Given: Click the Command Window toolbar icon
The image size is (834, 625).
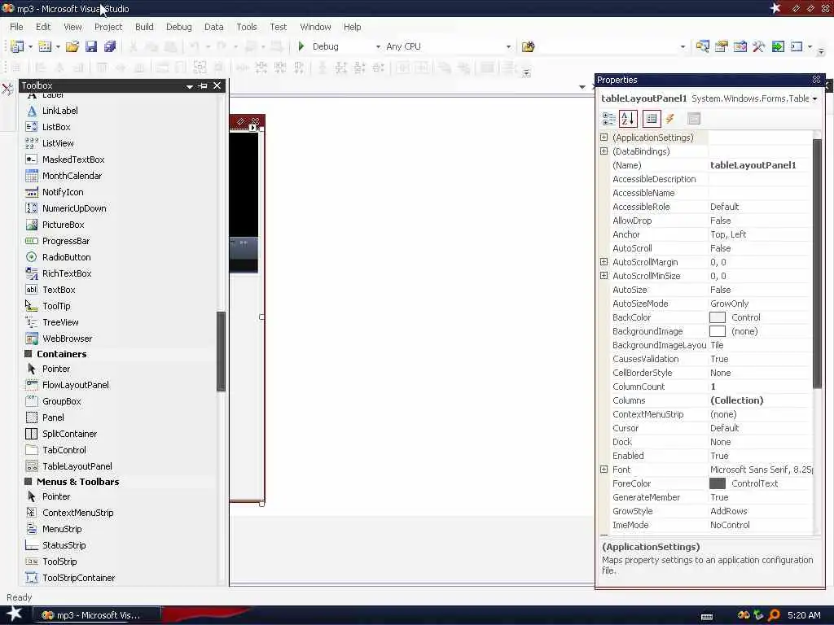Looking at the screenshot, I should pyautogui.click(x=797, y=46).
